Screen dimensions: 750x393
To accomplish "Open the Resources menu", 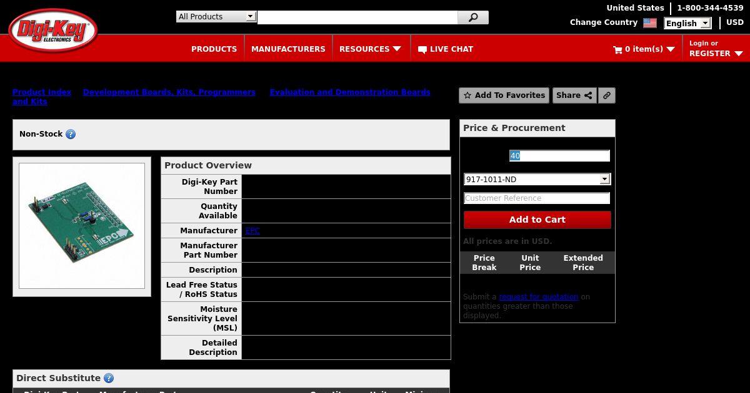I will click(x=364, y=49).
